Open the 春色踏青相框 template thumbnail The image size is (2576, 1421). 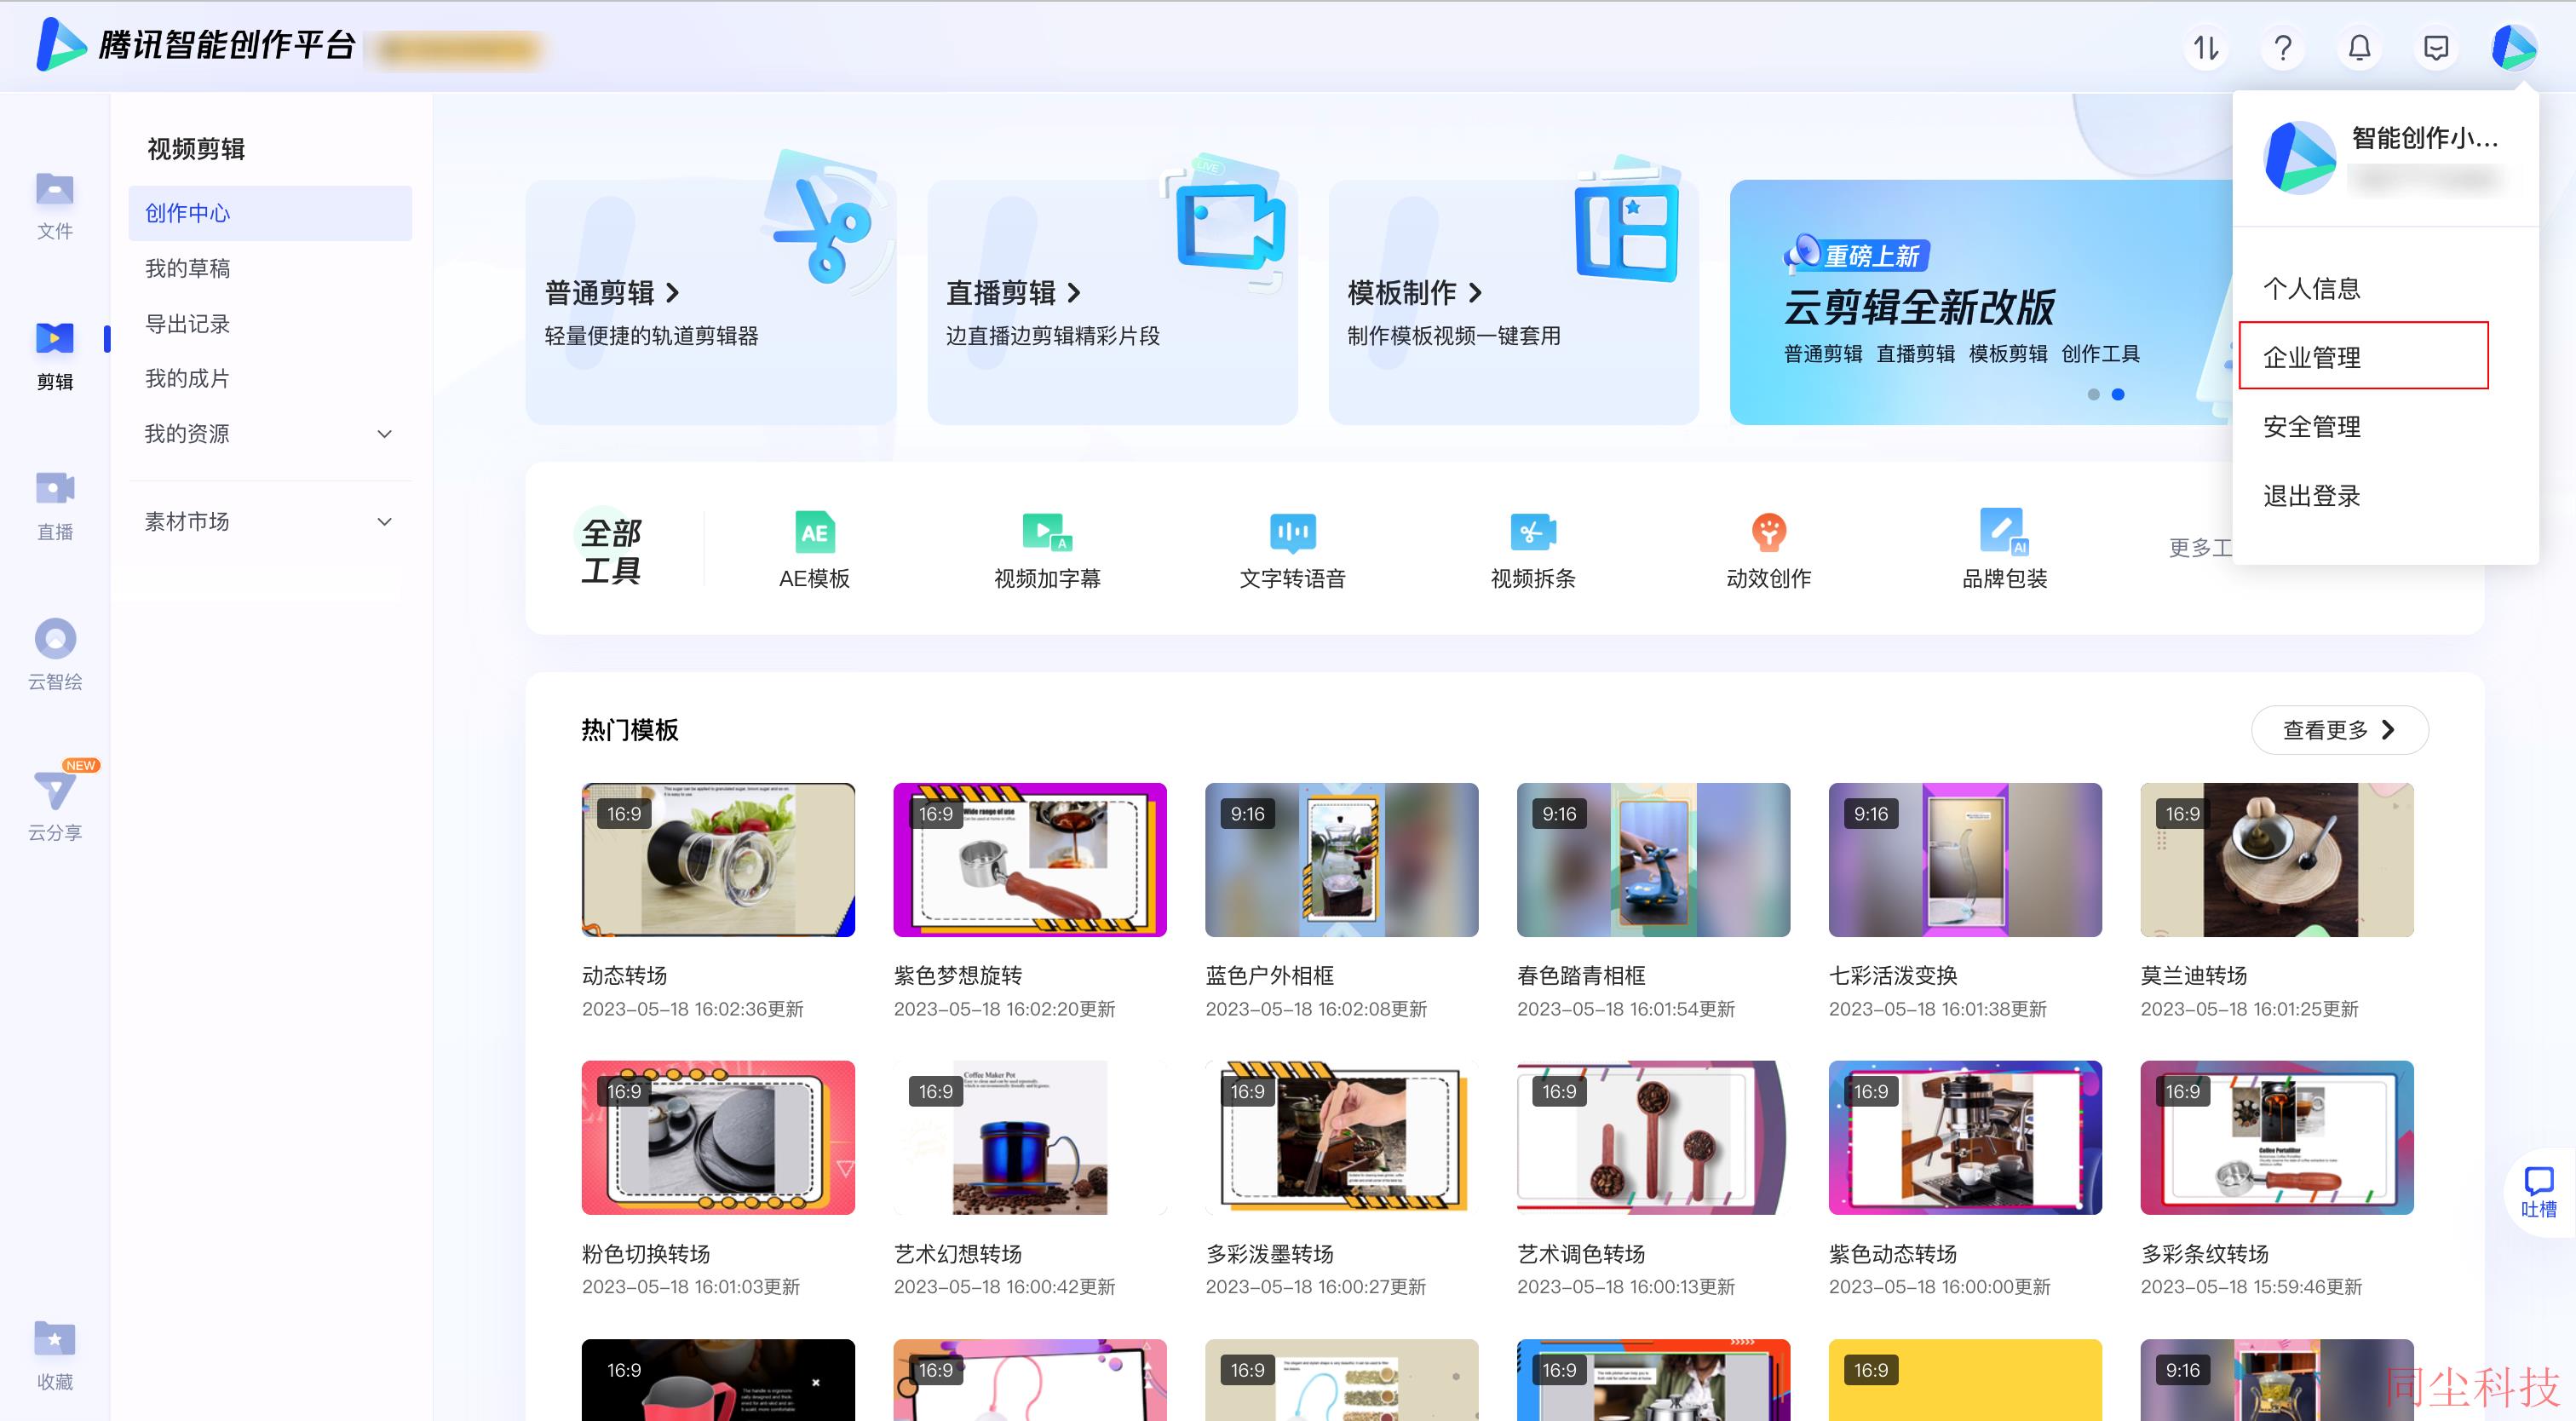[1653, 859]
